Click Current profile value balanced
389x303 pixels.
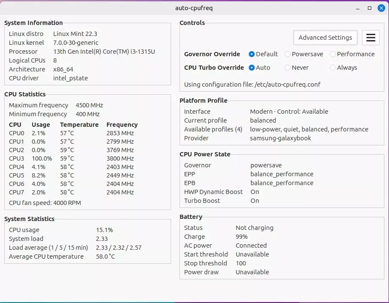[263, 120]
